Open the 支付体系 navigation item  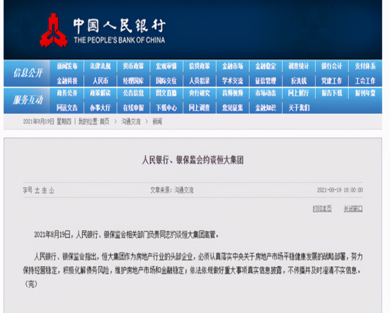365,65
